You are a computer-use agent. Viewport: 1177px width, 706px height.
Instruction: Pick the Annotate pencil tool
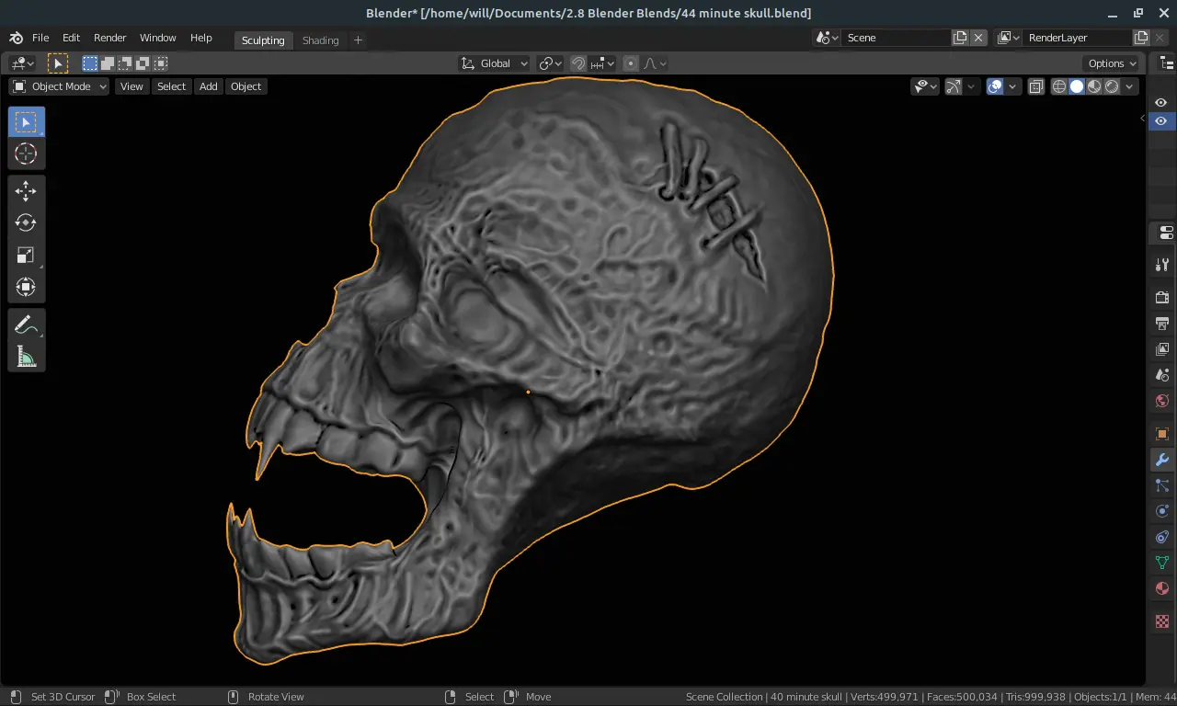pyautogui.click(x=26, y=325)
